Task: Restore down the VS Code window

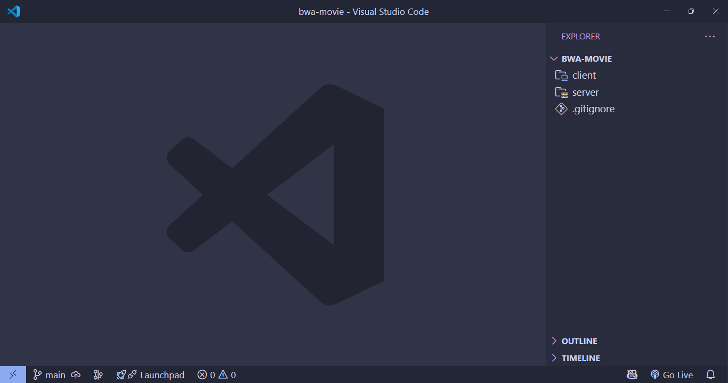Action: click(691, 11)
